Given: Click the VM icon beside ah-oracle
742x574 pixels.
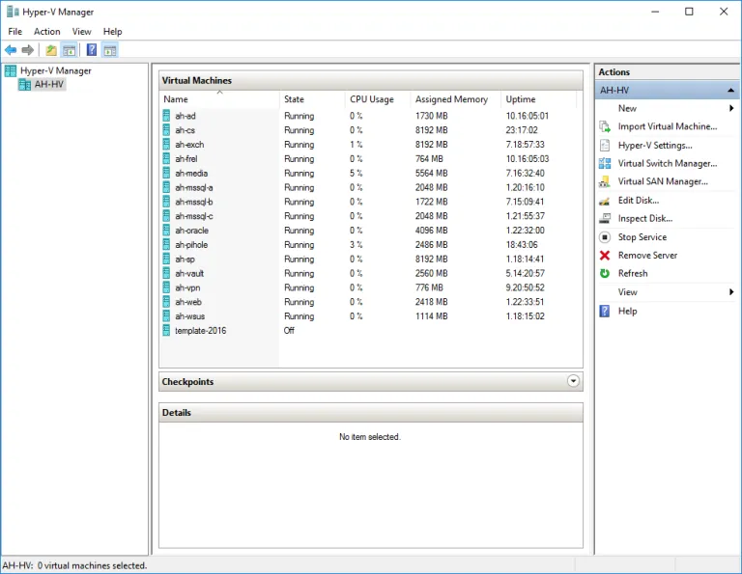Looking at the screenshot, I should [x=166, y=231].
